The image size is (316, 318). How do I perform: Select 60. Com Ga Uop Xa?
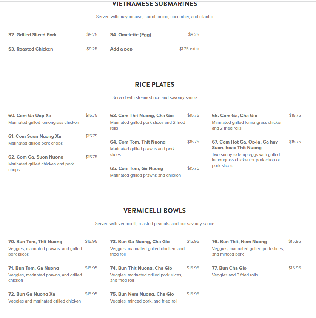[30, 116]
